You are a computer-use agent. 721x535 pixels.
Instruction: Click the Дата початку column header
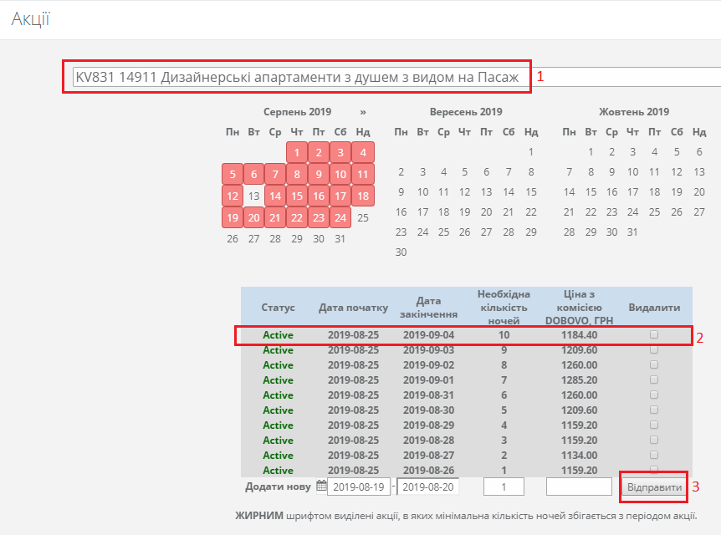click(353, 308)
